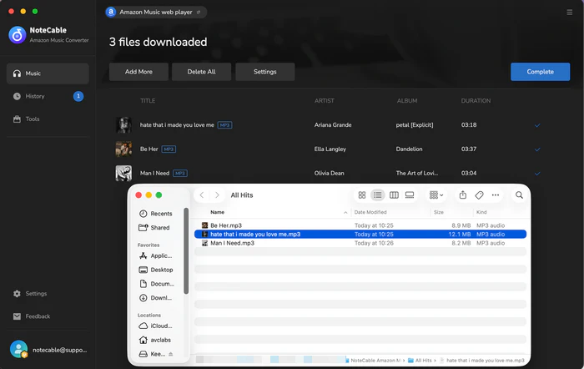This screenshot has height=369, width=584.
Task: Click the Feedback envelope icon
Action: pos(17,316)
